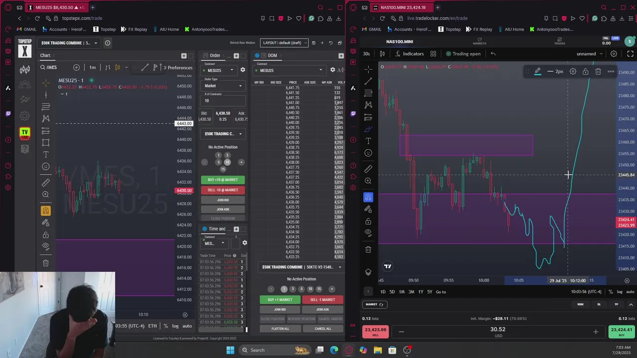637x358 pixels.
Task: Open the MESU25 contract dropdown in Order panel
Action: [220, 70]
